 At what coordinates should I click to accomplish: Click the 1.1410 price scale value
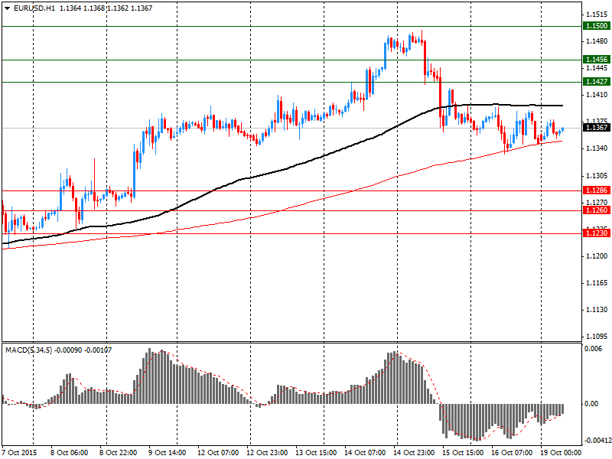coord(597,95)
